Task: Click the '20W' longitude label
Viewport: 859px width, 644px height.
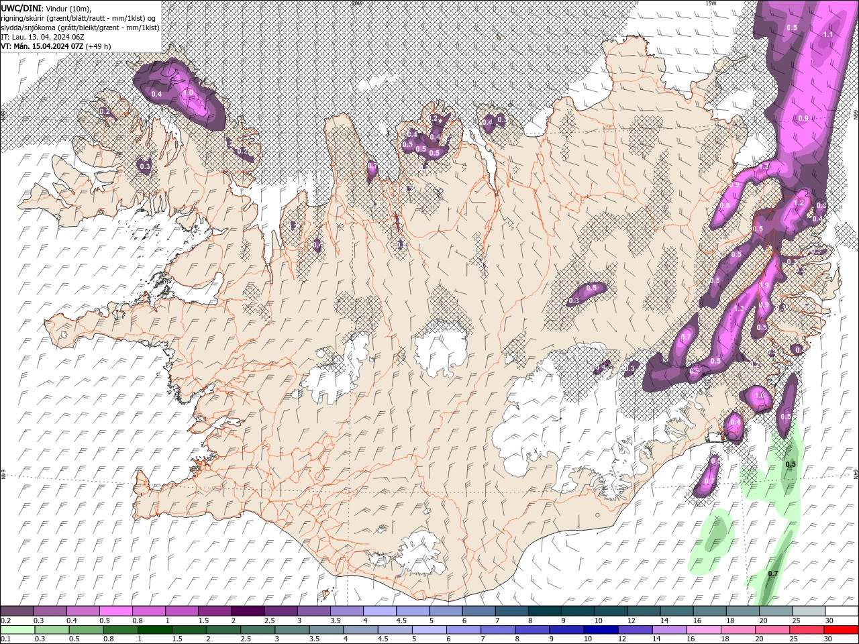Action: click(356, 3)
